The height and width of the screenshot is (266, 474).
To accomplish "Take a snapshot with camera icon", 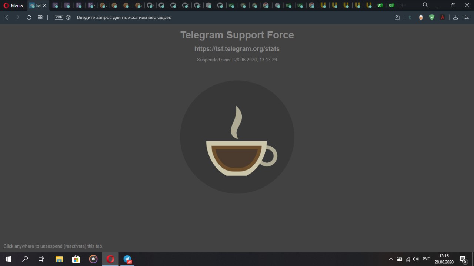I will click(x=397, y=17).
